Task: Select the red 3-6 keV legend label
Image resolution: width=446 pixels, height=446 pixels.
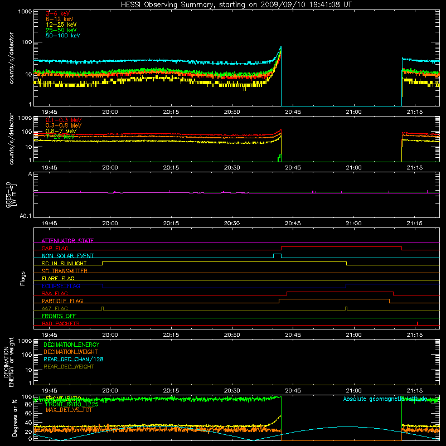Action: 58,13
